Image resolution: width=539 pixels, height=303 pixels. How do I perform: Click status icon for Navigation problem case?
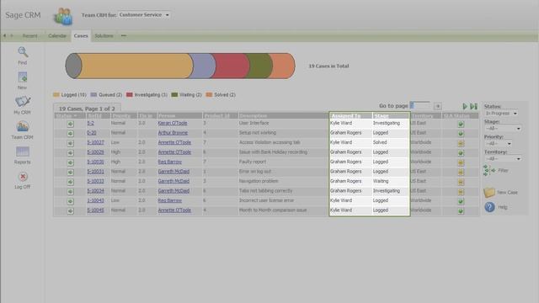point(71,182)
